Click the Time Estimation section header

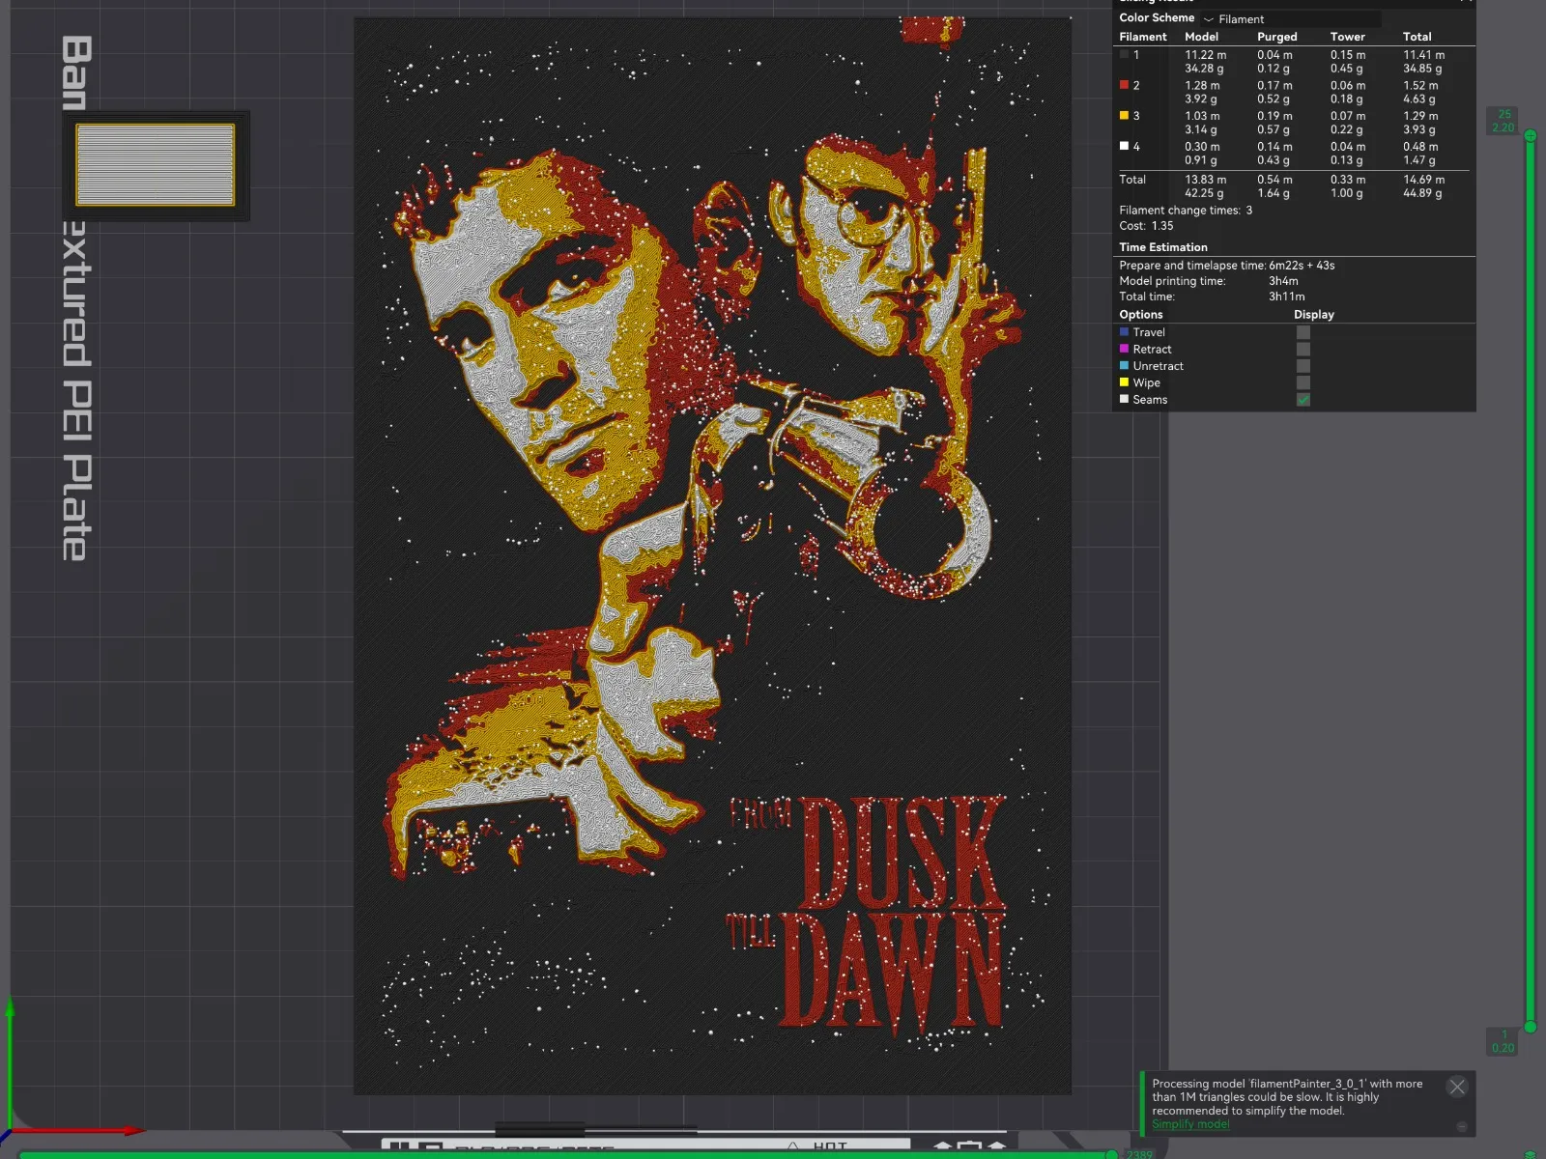[x=1163, y=247]
